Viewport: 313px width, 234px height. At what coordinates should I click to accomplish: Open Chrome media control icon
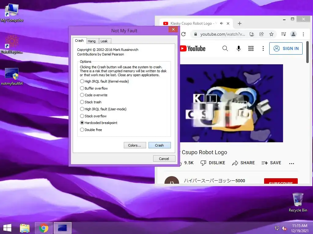click(283, 34)
